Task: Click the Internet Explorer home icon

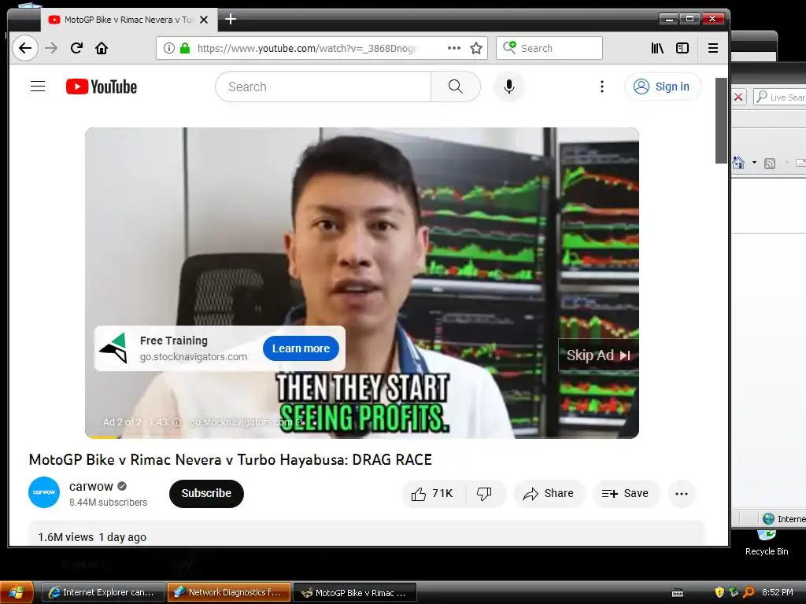Action: pyautogui.click(x=738, y=163)
